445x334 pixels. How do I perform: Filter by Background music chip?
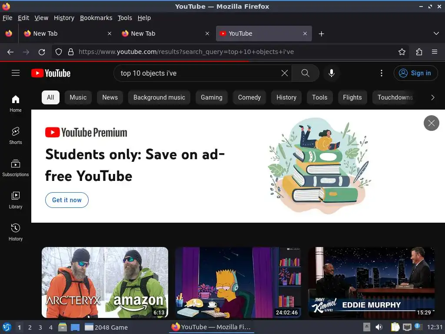[159, 97]
